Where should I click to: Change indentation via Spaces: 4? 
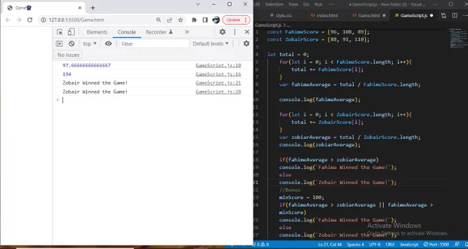355,244
